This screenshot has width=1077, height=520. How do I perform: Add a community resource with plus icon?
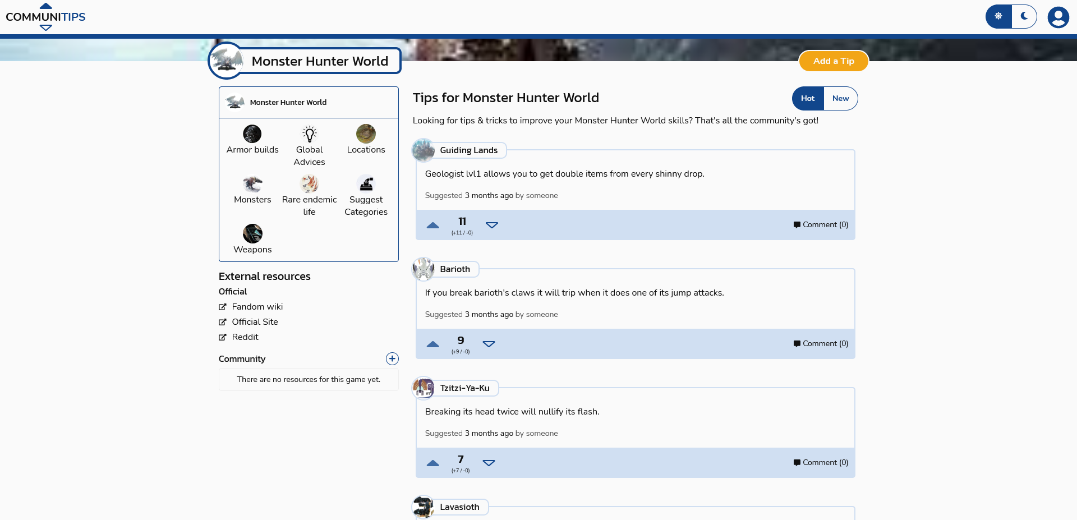coord(392,358)
